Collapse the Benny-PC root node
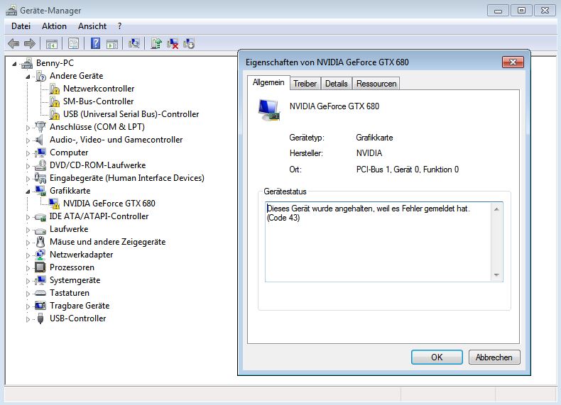Screen dimensions: 561x405 click(x=14, y=64)
